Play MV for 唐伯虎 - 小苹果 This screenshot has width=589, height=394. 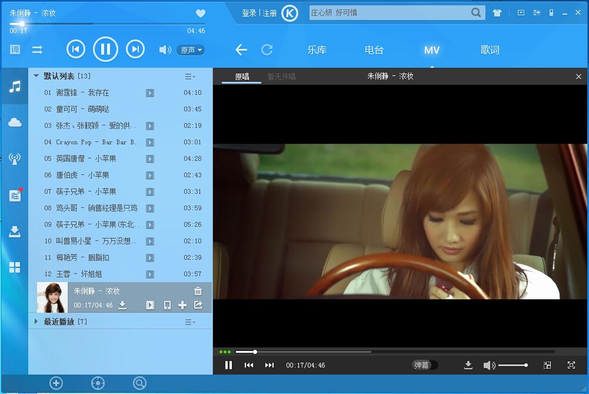coord(150,176)
